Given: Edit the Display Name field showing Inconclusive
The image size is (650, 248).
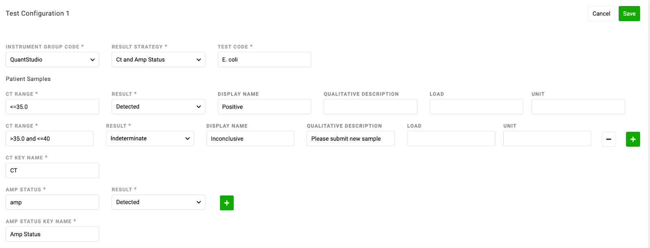Looking at the screenshot, I should [250, 138].
